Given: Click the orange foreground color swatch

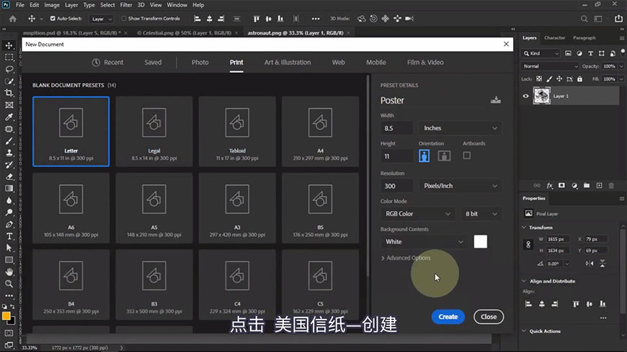Looking at the screenshot, I should pyautogui.click(x=6, y=316).
